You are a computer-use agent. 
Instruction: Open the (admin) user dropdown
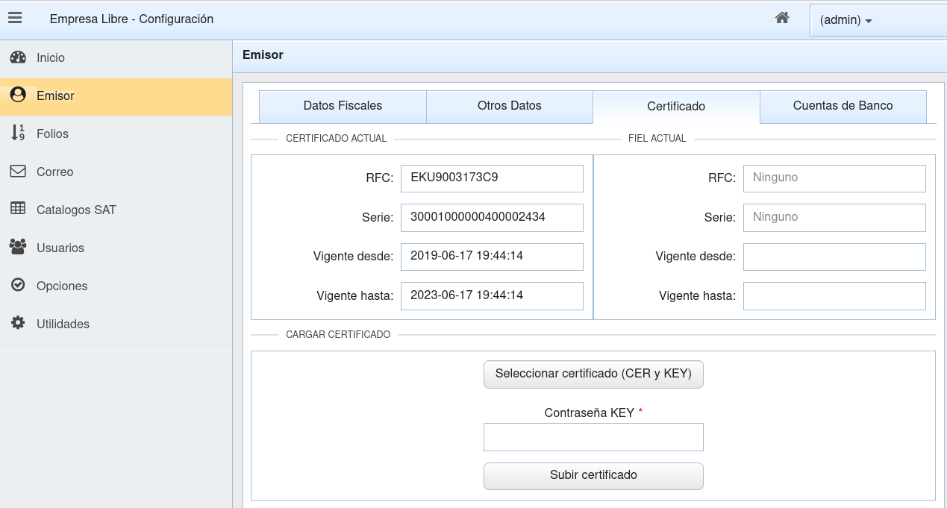878,20
